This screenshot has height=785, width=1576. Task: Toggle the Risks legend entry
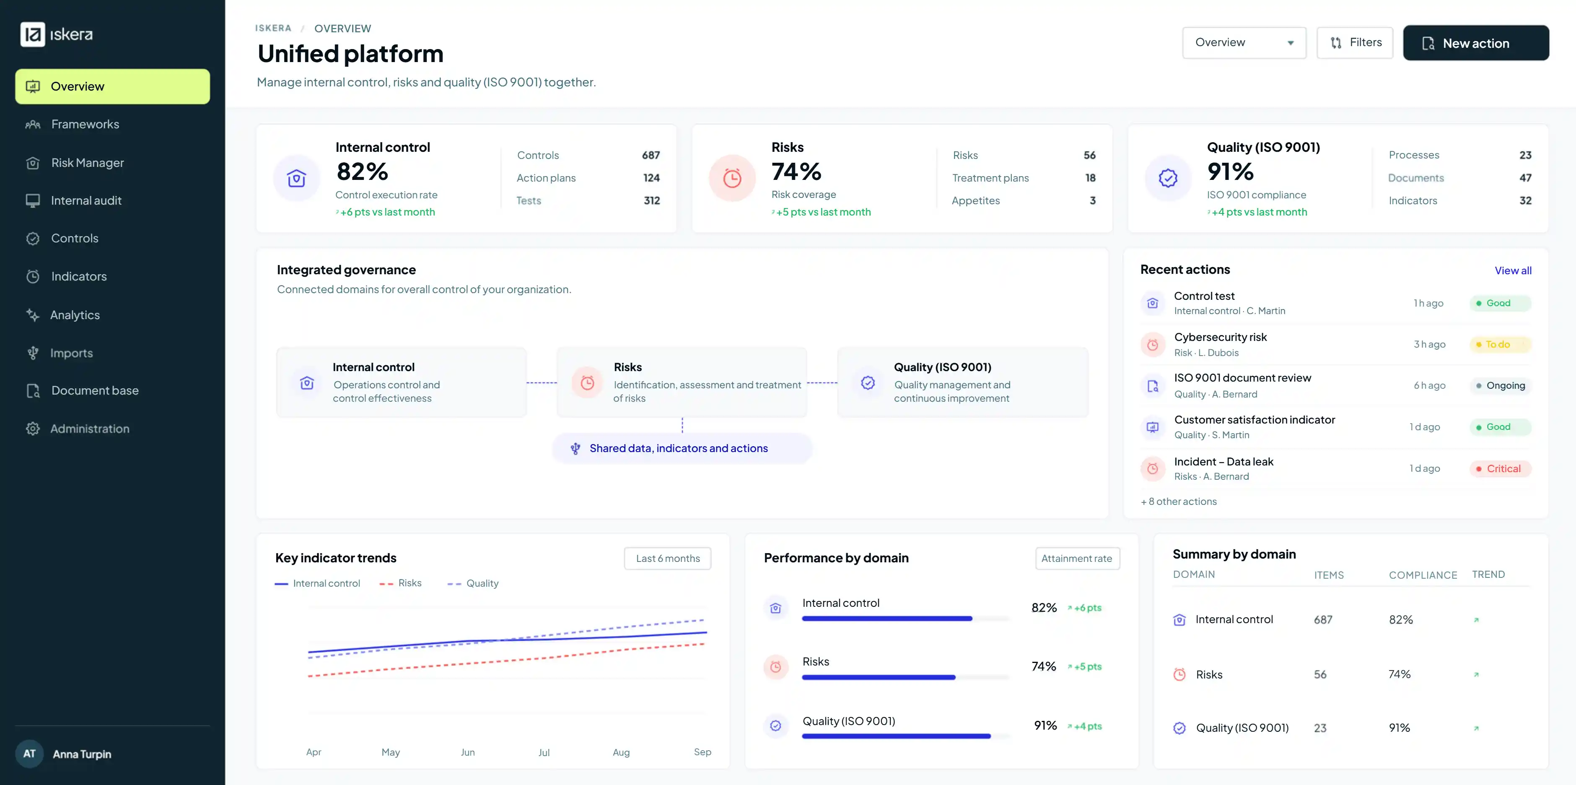(x=400, y=584)
